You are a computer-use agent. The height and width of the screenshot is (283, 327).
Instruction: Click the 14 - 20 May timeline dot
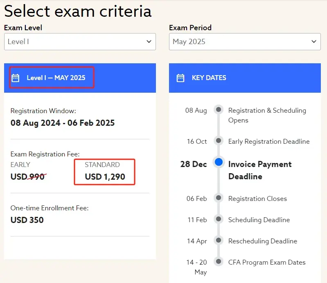219,262
